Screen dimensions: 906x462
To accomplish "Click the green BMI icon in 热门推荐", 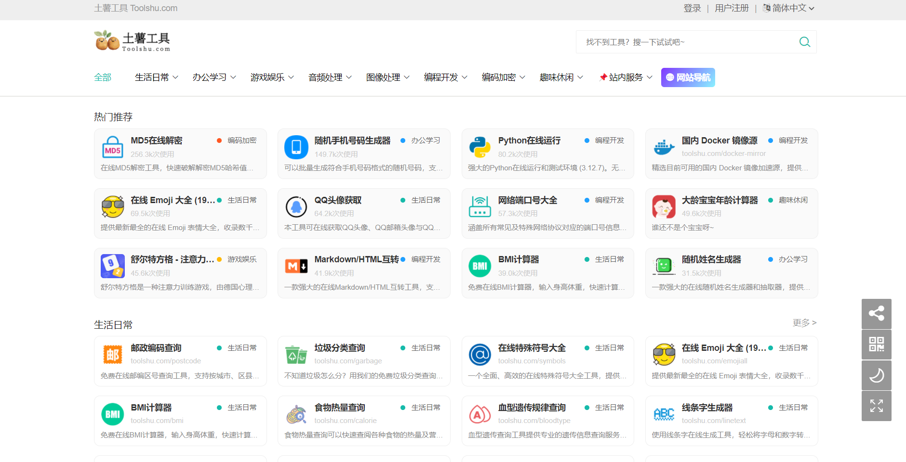I will [480, 266].
